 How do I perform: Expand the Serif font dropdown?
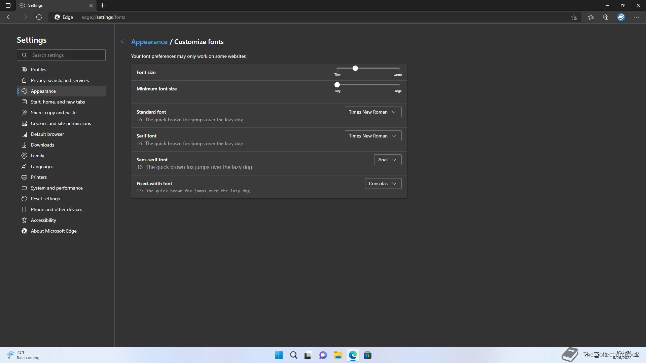(373, 136)
